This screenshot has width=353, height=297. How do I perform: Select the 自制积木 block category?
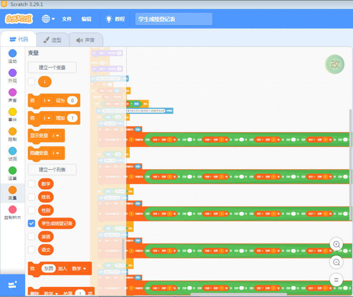[12, 213]
